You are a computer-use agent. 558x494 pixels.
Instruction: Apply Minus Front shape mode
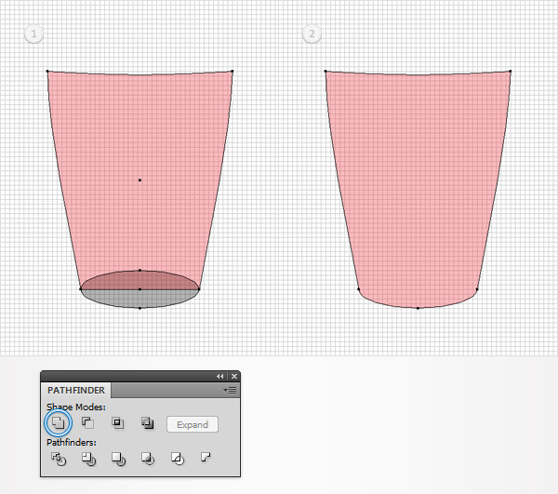[x=88, y=422]
